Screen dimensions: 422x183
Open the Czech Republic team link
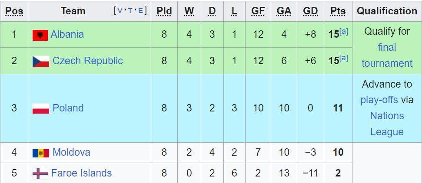pyautogui.click(x=87, y=61)
